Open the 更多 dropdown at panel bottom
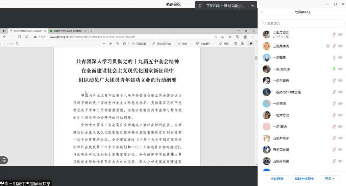Image resolution: width=346 pixels, height=186 pixels. tap(329, 179)
